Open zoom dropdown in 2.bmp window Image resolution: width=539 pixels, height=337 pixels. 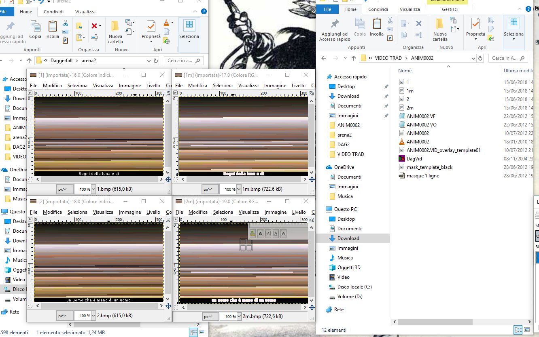pyautogui.click(x=93, y=316)
